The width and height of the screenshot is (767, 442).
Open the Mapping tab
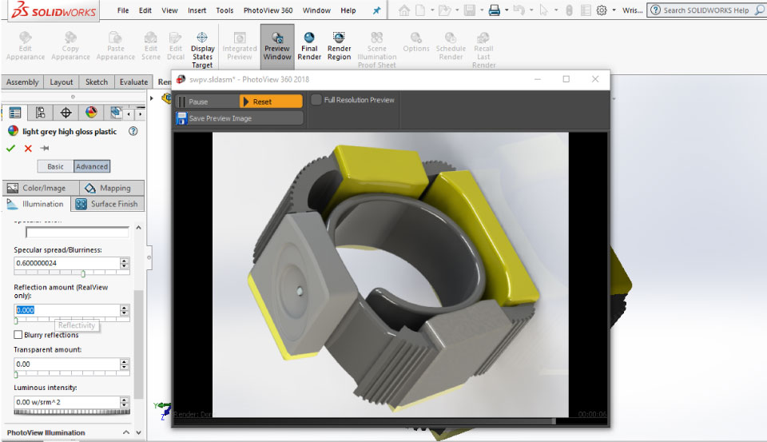pyautogui.click(x=112, y=188)
